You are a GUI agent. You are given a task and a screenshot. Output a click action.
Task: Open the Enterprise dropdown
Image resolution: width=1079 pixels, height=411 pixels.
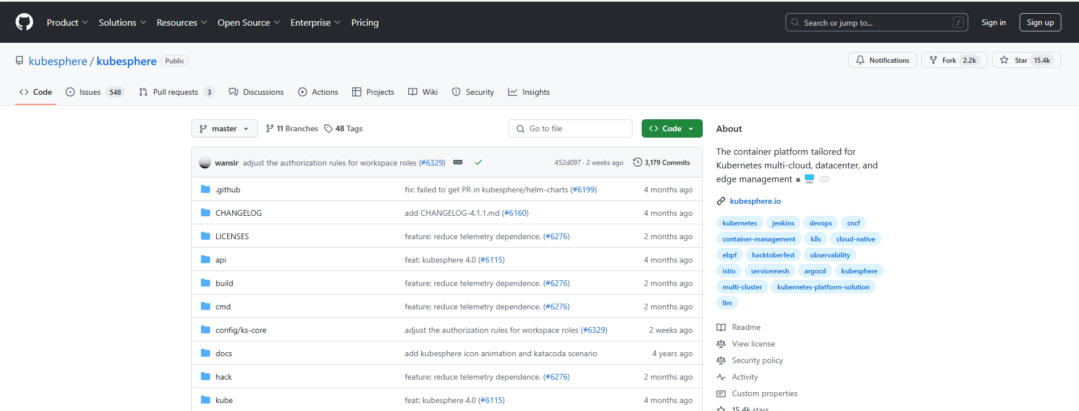pos(315,22)
